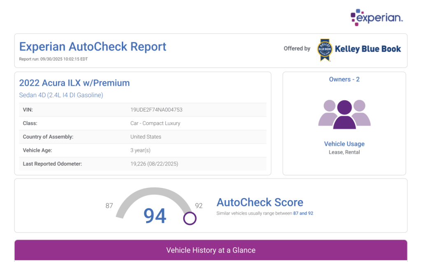Viewport: 421px width, 262px height.
Task: Click the Experian AutoCheck Report title
Action: point(93,47)
